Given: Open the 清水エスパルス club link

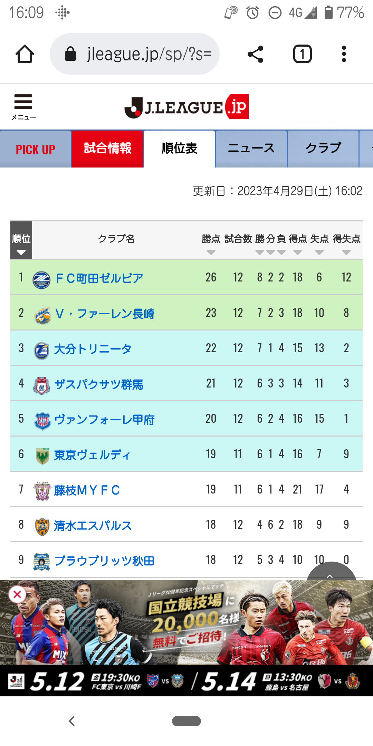Looking at the screenshot, I should [x=93, y=526].
